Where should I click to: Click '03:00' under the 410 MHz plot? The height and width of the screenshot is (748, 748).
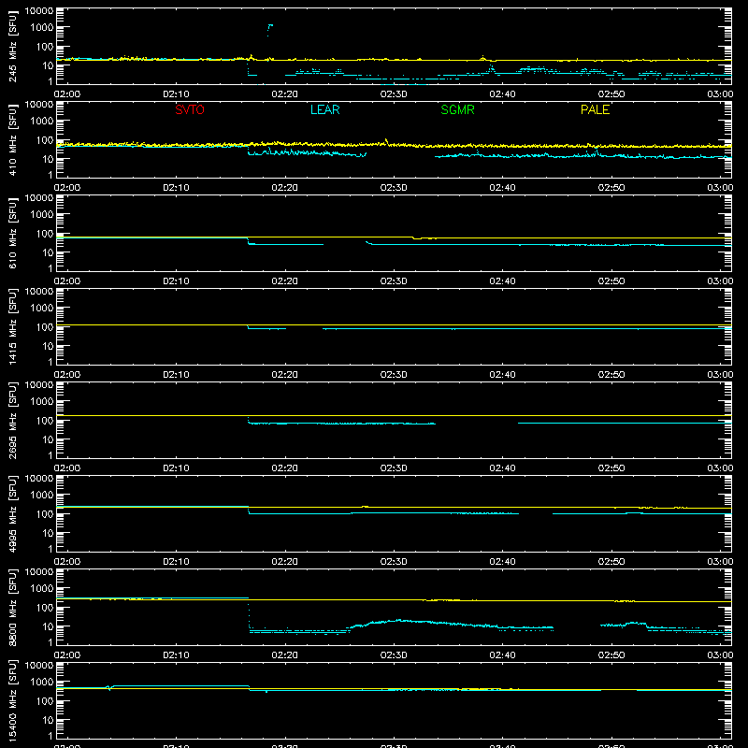coord(720,188)
